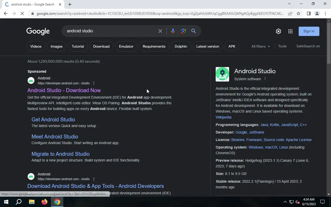The width and height of the screenshot is (331, 207).
Task: Open Windows taskbar search
Action: pyautogui.click(x=19, y=202)
